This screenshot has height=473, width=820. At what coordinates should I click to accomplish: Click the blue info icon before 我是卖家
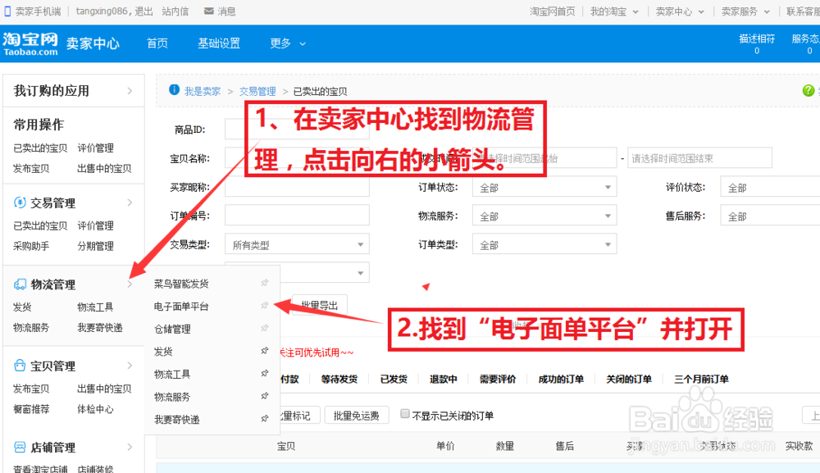(x=174, y=90)
